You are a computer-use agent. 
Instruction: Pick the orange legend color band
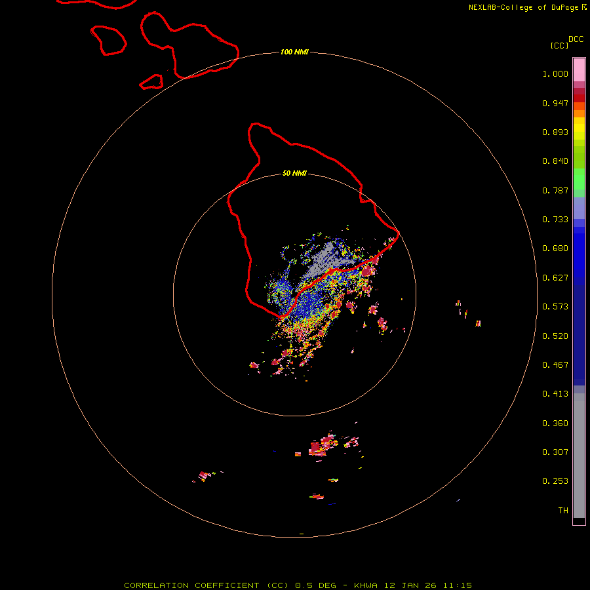pyautogui.click(x=579, y=113)
